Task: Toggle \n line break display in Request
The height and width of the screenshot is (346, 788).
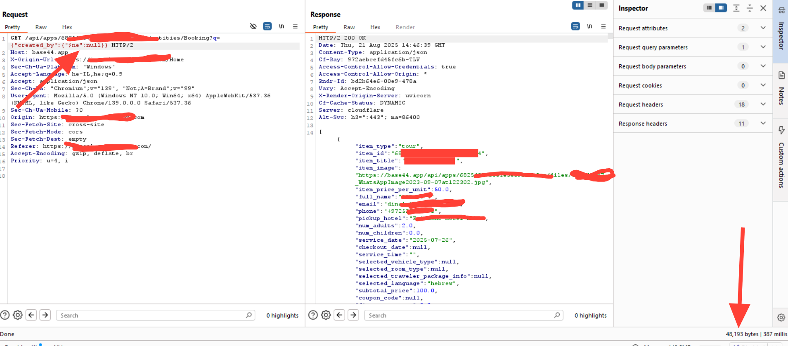Action: pos(281,26)
